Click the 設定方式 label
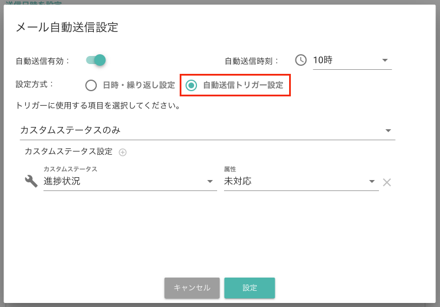440x307 pixels. pyautogui.click(x=35, y=84)
